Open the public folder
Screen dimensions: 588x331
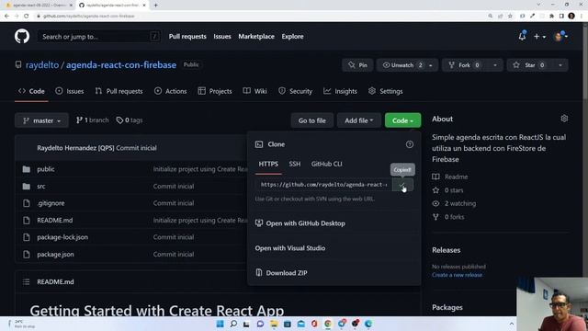46,169
